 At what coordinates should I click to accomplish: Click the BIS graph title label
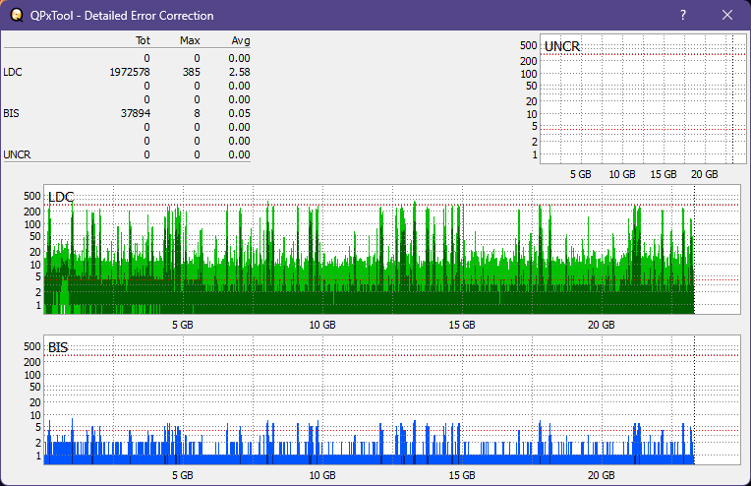(x=58, y=347)
